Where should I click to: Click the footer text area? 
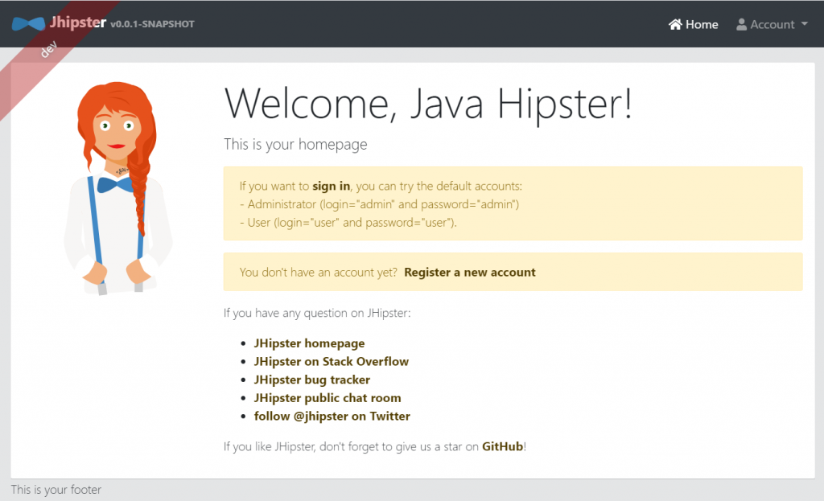pos(56,489)
